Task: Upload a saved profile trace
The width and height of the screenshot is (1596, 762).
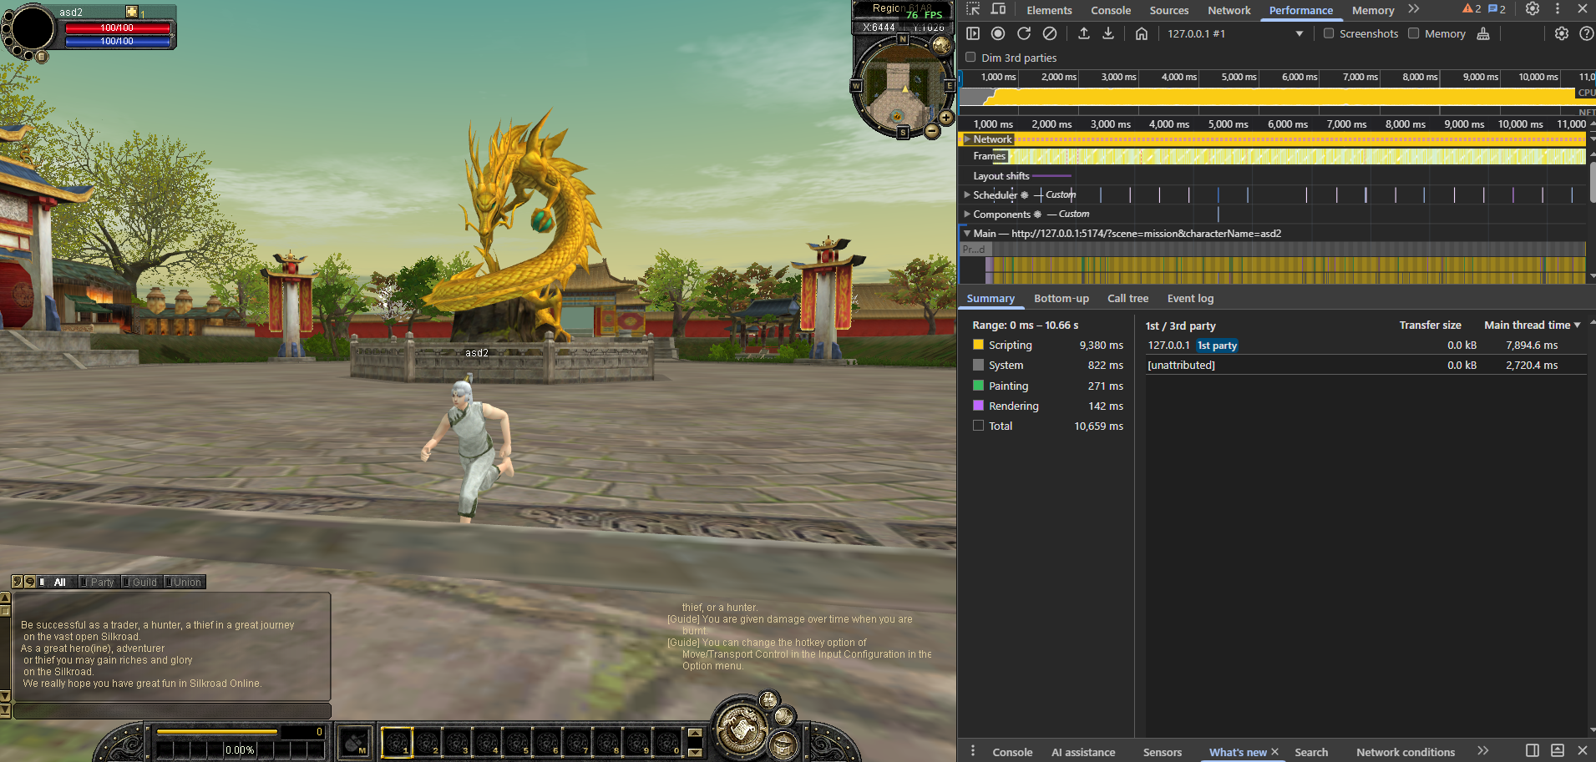Action: [1084, 33]
